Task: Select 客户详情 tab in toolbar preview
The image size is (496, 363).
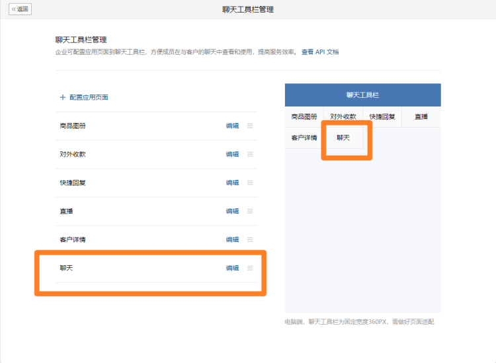Action: point(304,138)
